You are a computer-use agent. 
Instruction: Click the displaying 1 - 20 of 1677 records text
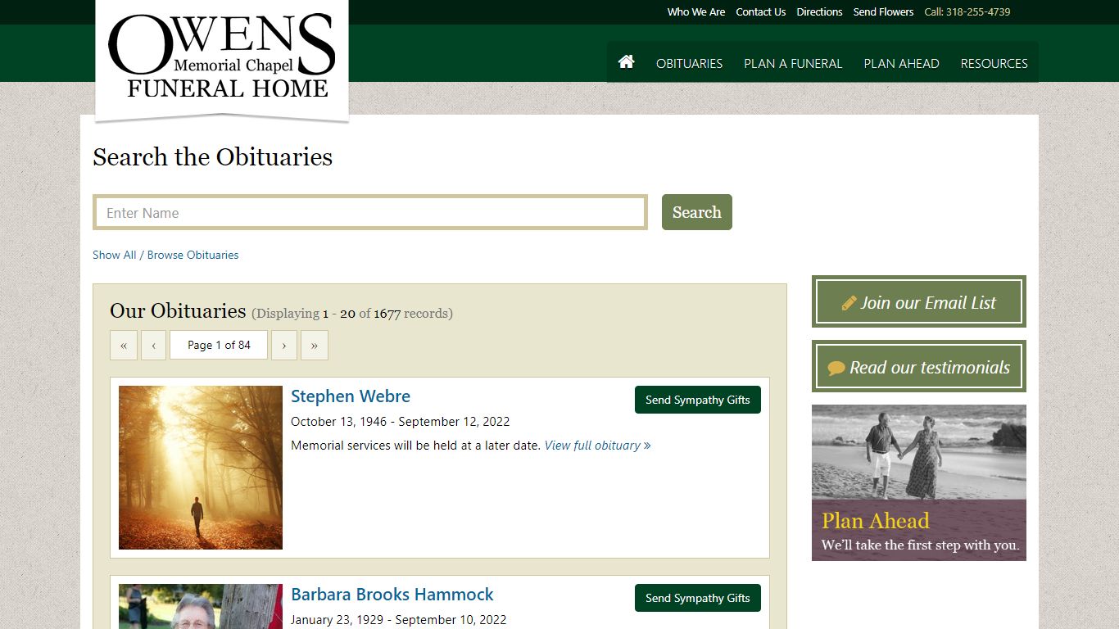[x=352, y=313]
